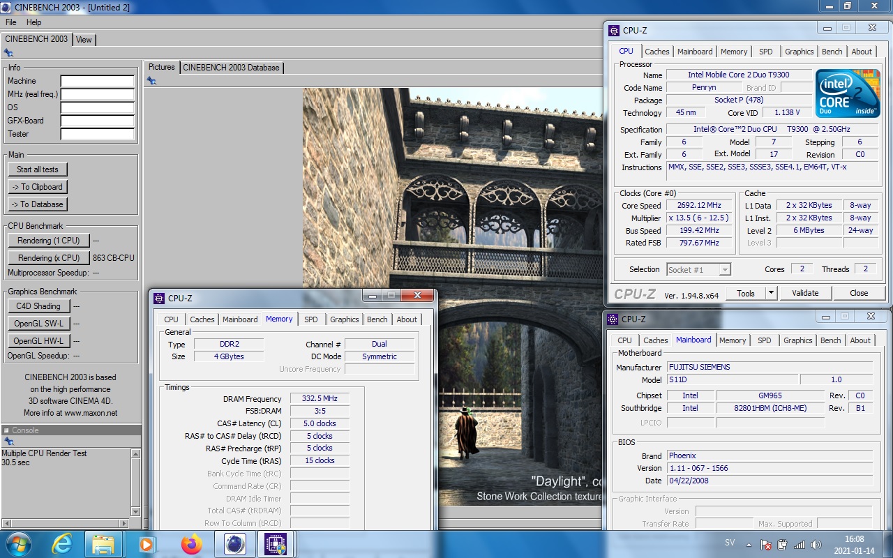
Task: Click the Validate button in CPU-Z
Action: 805,293
